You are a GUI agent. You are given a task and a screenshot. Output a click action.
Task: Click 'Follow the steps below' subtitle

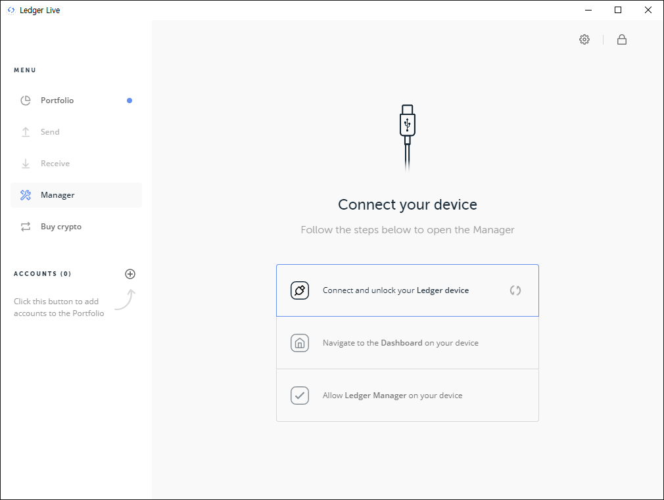pos(408,230)
